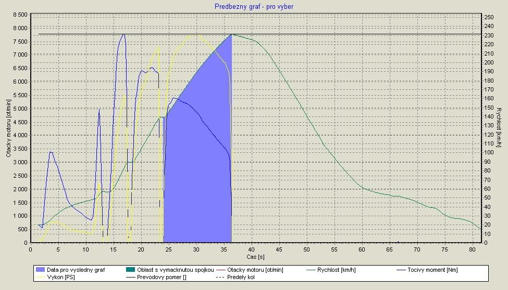This screenshot has width=508, height=290.
Task: Click the 'Prevodovy pomer []' legend entry
Action: (154, 278)
